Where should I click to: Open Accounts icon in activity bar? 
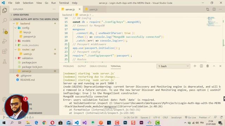click(4, 99)
